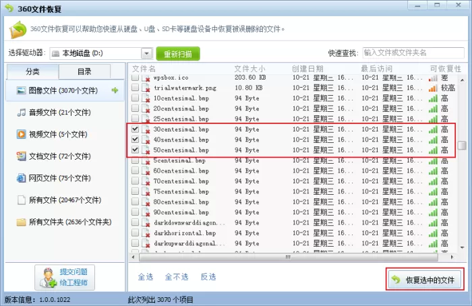Switch to the 目录 tab
This screenshot has height=306, width=472.
tap(84, 71)
